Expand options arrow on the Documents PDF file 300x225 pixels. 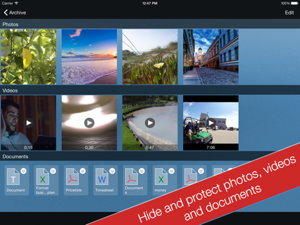coord(142,171)
